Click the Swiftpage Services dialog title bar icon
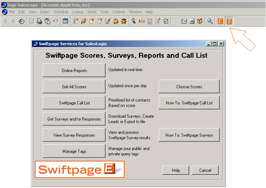Screen dimensions: 266x188 pyautogui.click(x=35, y=44)
